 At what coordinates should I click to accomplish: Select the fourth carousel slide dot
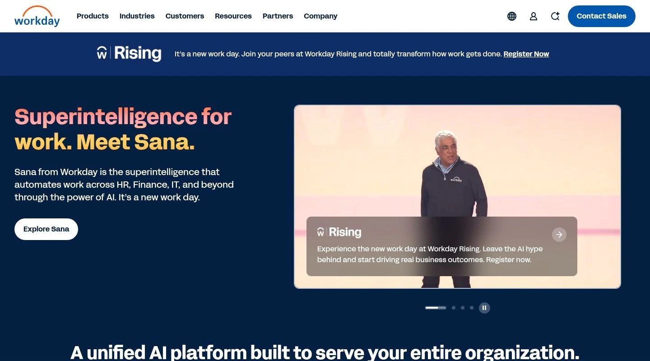[x=472, y=308]
